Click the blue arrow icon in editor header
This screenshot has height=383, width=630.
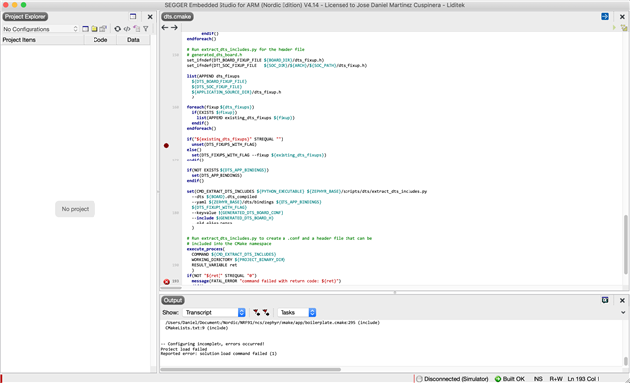[x=605, y=16]
